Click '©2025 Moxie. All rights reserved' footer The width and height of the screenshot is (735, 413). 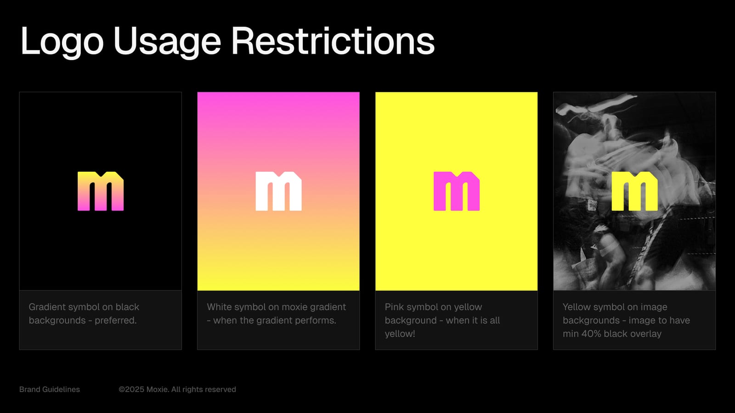[177, 389]
